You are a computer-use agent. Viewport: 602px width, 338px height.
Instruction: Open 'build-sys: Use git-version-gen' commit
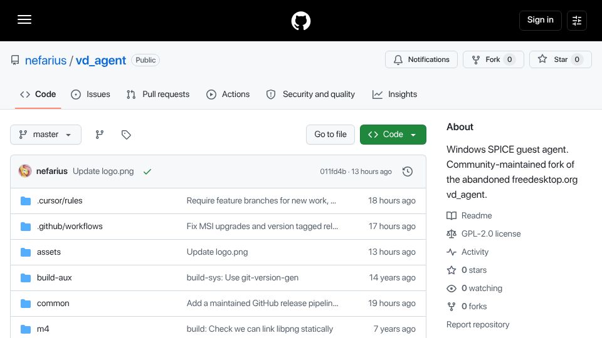pyautogui.click(x=242, y=278)
